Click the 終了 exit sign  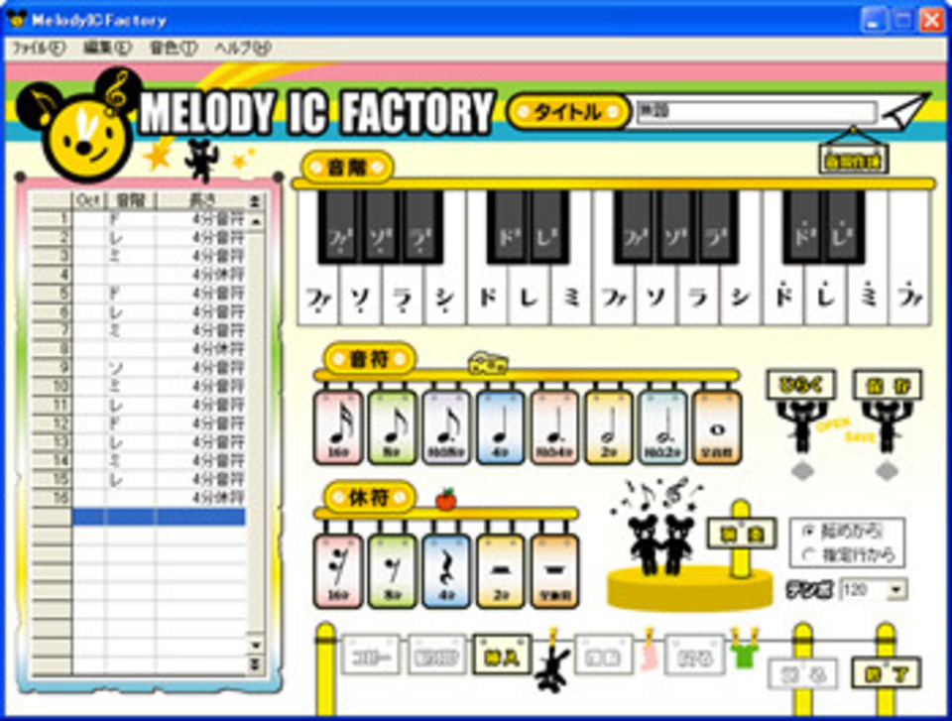point(887,673)
